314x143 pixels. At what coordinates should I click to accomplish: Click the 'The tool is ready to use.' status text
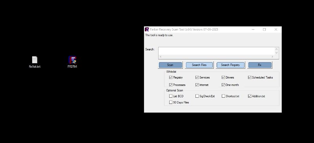[159, 35]
